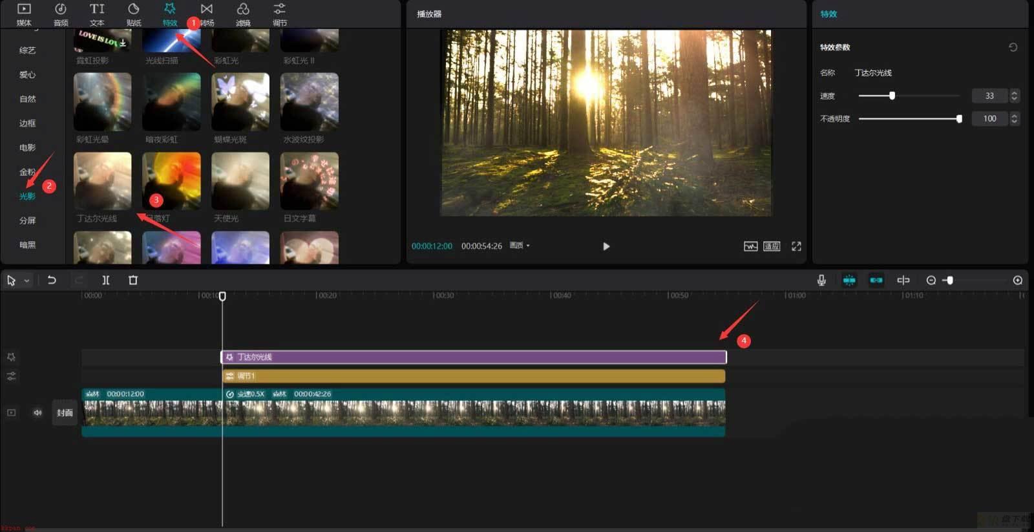Split the clip at playhead
The width and height of the screenshot is (1034, 532).
[x=106, y=280]
